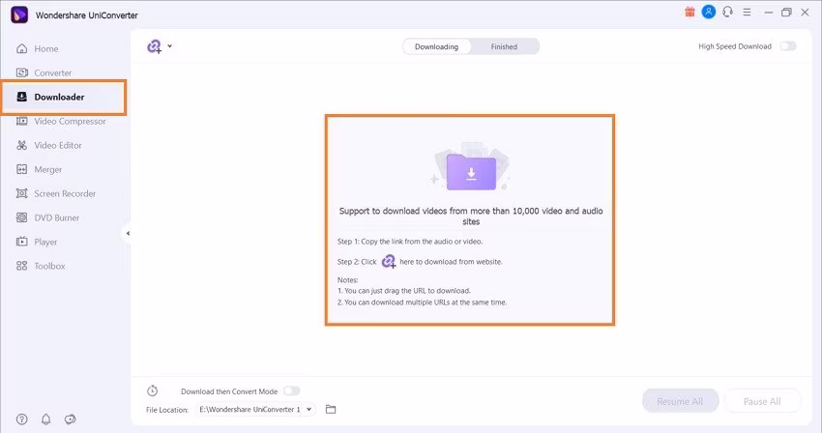Toggle High Speed Download switch
This screenshot has width=822, height=433.
pyautogui.click(x=788, y=46)
